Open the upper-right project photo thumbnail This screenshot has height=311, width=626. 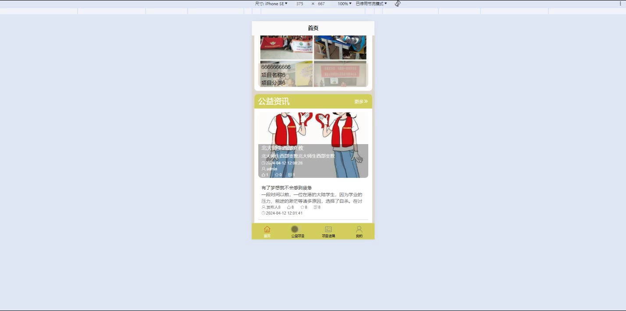pos(340,47)
